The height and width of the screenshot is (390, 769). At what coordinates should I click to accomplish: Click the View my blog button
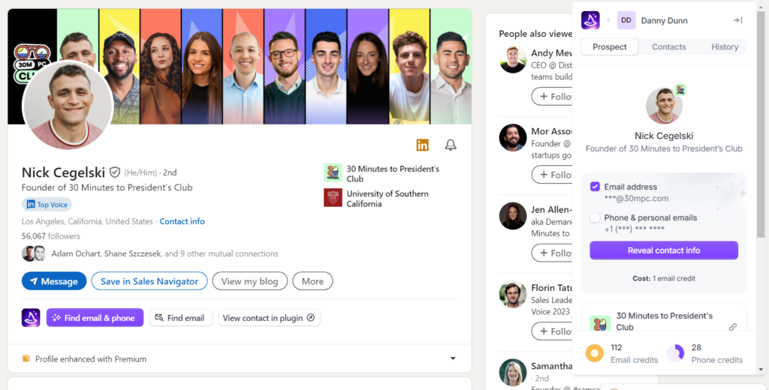(x=249, y=281)
